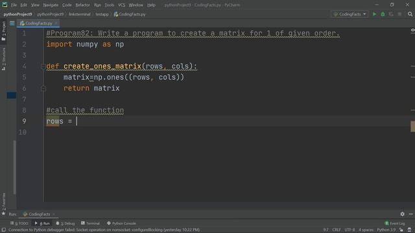Image resolution: width=415 pixels, height=233 pixels.
Task: Open the Run menu
Action: [x=97, y=5]
